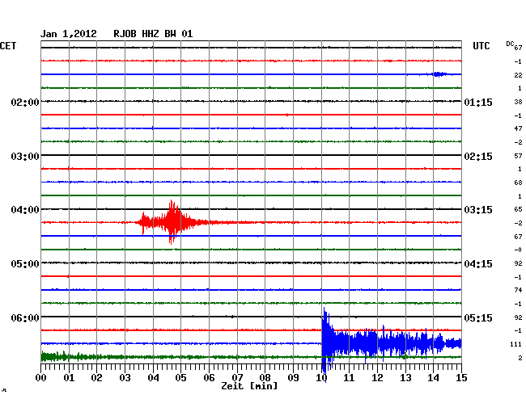Click DC offset value "65"
This screenshot has height=399, width=526.
(518, 209)
